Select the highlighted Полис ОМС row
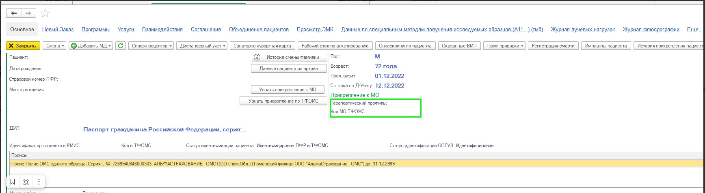 203,164
